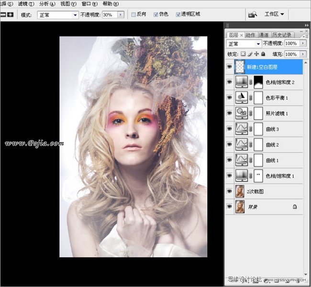This screenshot has width=311, height=287.
Task: Select the 照片滤镜 1 adjustment layer icon
Action: click(x=242, y=113)
